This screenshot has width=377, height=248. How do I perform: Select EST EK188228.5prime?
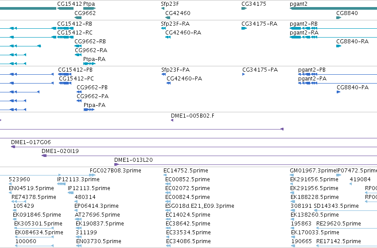click(315, 198)
